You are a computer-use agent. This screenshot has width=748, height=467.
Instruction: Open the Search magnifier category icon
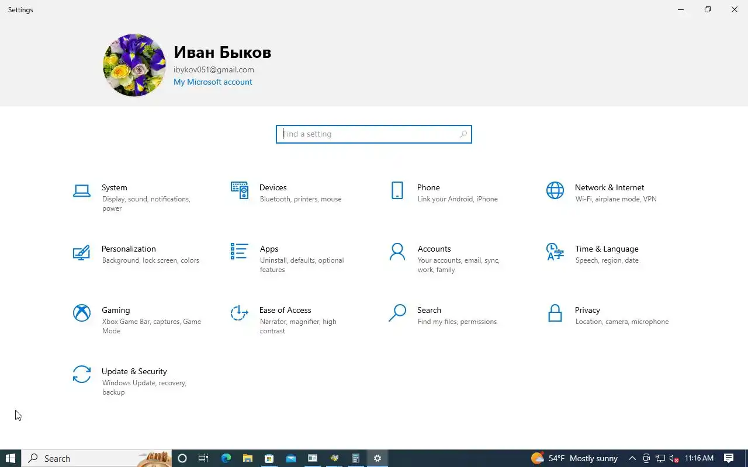397,313
